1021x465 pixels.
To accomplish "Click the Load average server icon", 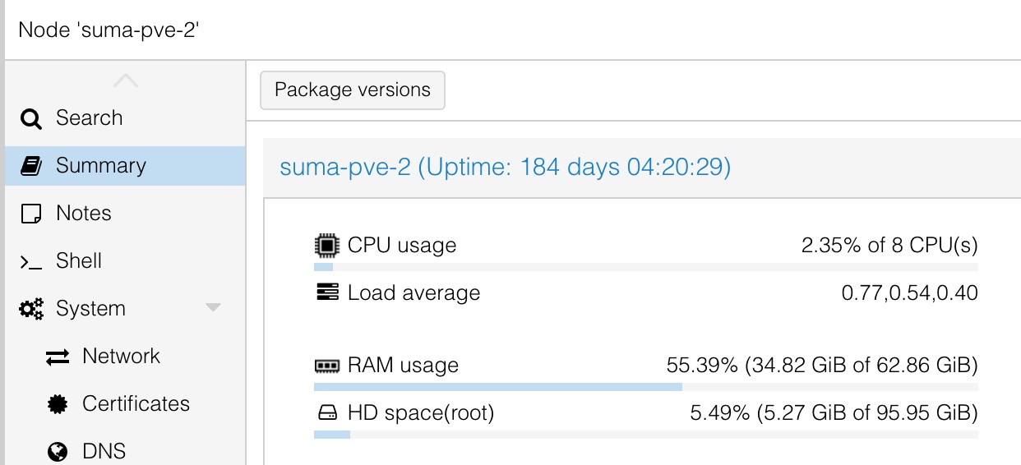I will click(327, 292).
